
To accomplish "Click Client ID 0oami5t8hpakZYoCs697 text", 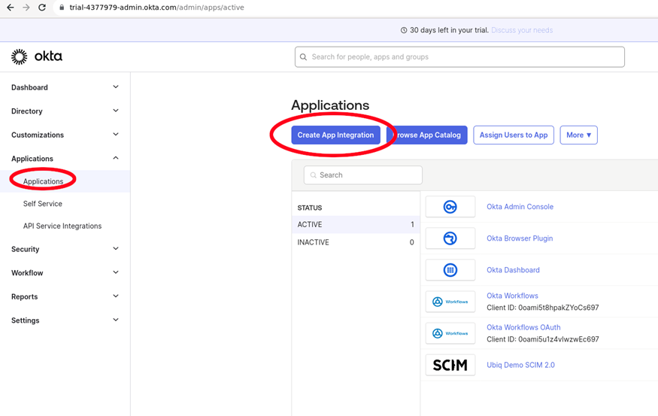I will click(543, 308).
